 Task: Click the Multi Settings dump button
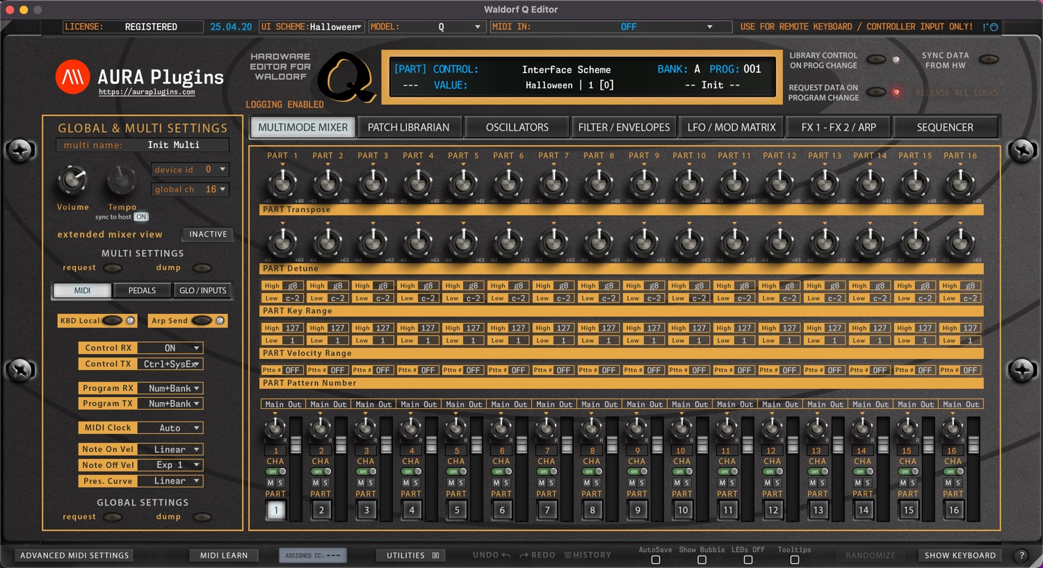pos(202,268)
